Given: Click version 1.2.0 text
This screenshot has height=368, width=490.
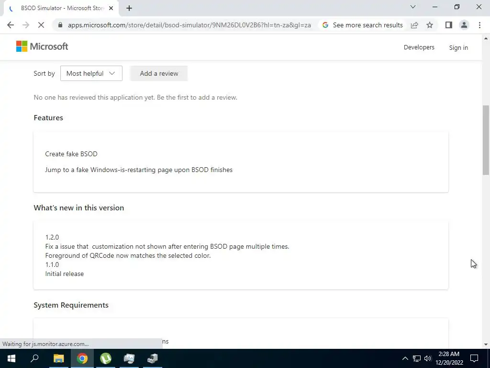Looking at the screenshot, I should pyautogui.click(x=52, y=237).
